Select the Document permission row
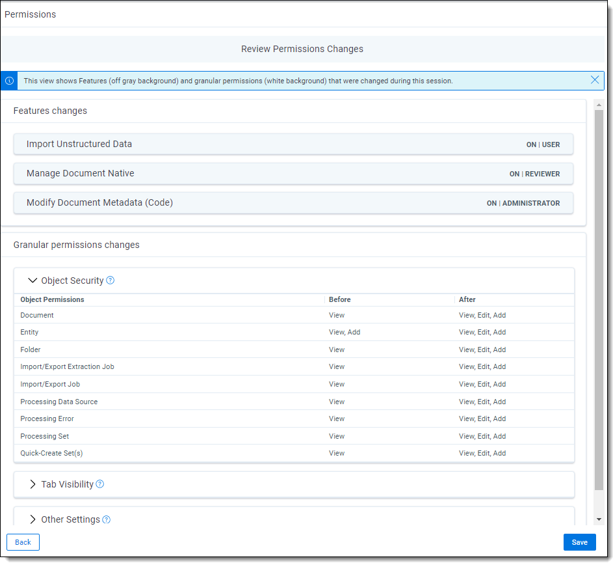 click(294, 315)
